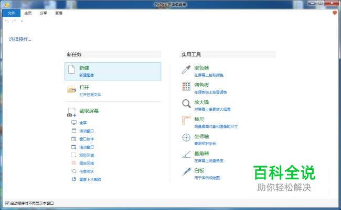
Task: Click the 窗口控件 capture icon
Action: point(74,139)
